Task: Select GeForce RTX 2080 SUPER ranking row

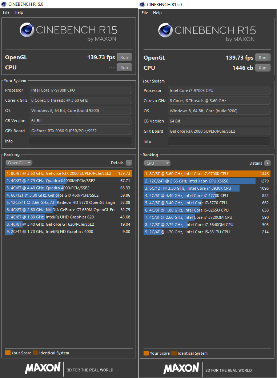Action: pos(68,173)
